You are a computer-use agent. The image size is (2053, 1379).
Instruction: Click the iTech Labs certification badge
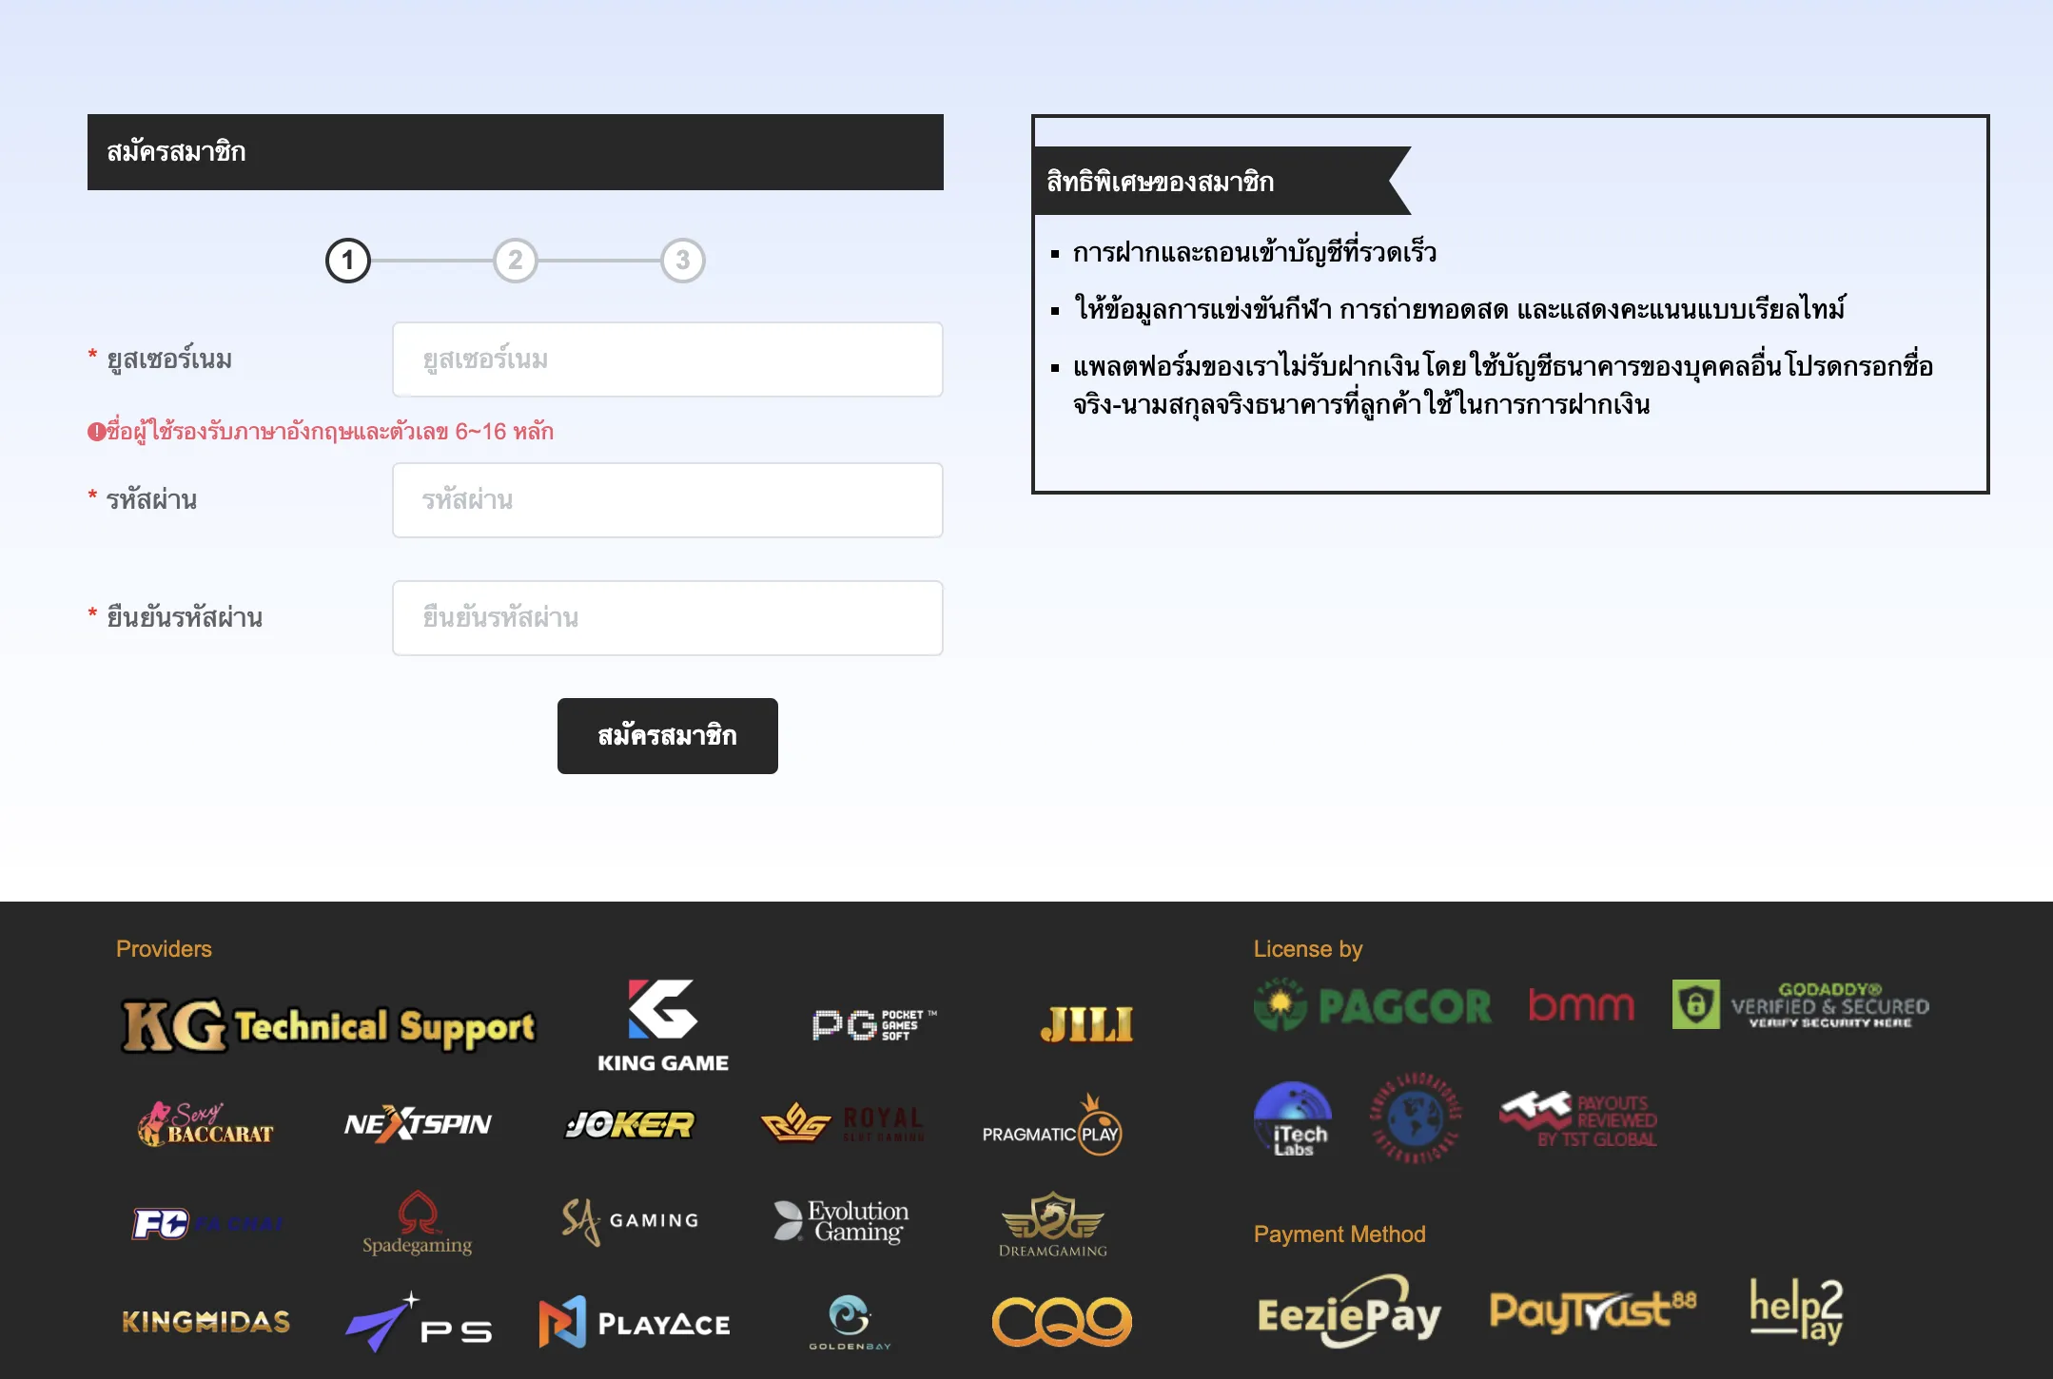point(1292,1119)
